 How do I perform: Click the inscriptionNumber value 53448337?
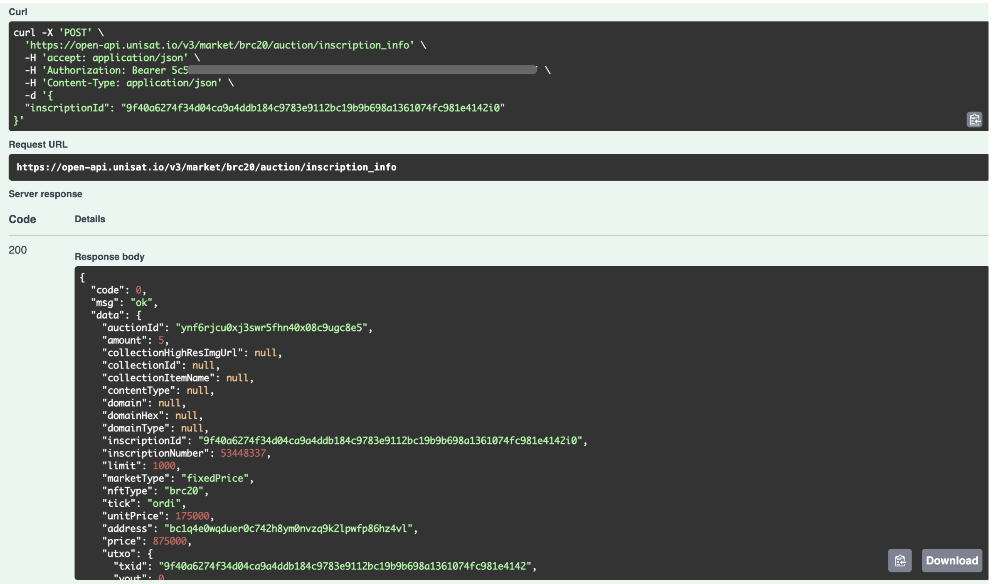tap(243, 453)
